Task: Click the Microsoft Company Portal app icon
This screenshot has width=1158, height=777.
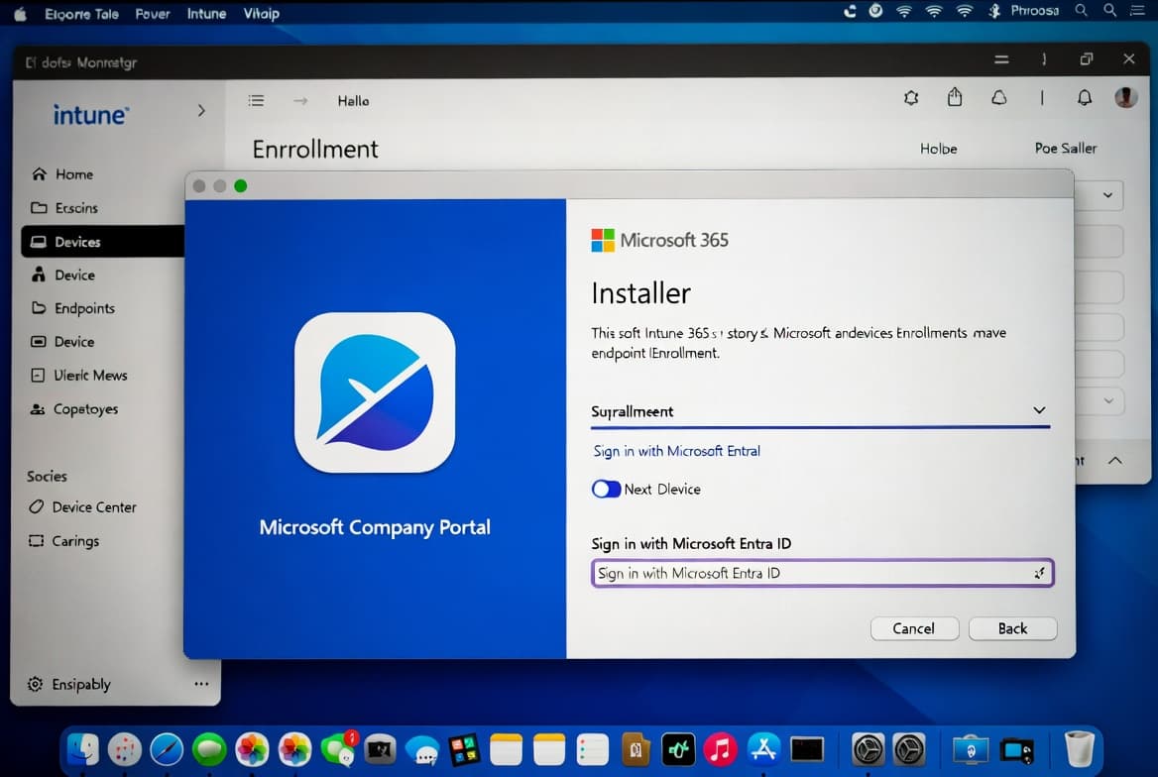Action: point(375,392)
